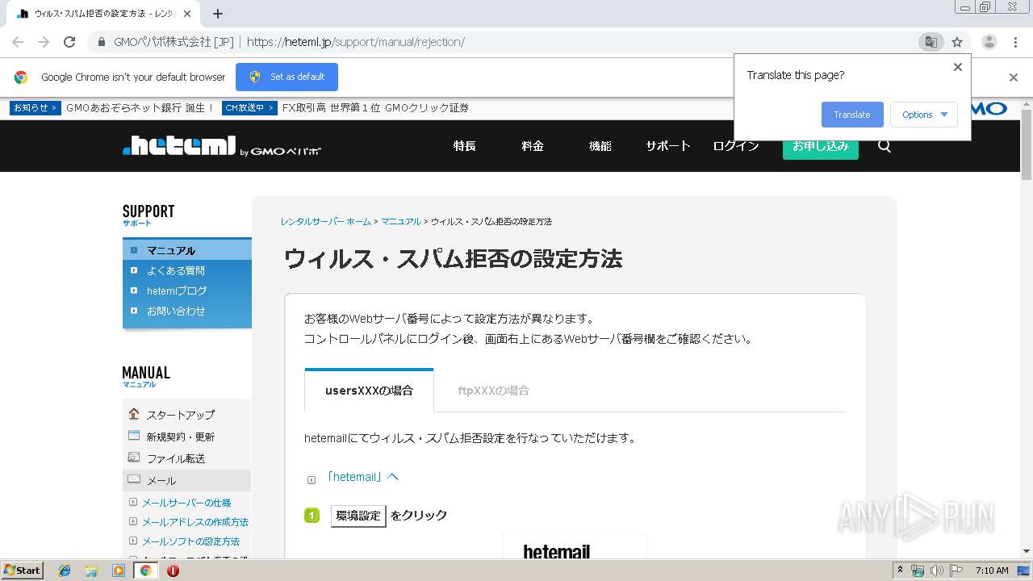Click the browser forward arrow
Screen dimensions: 1033x581
click(44, 42)
